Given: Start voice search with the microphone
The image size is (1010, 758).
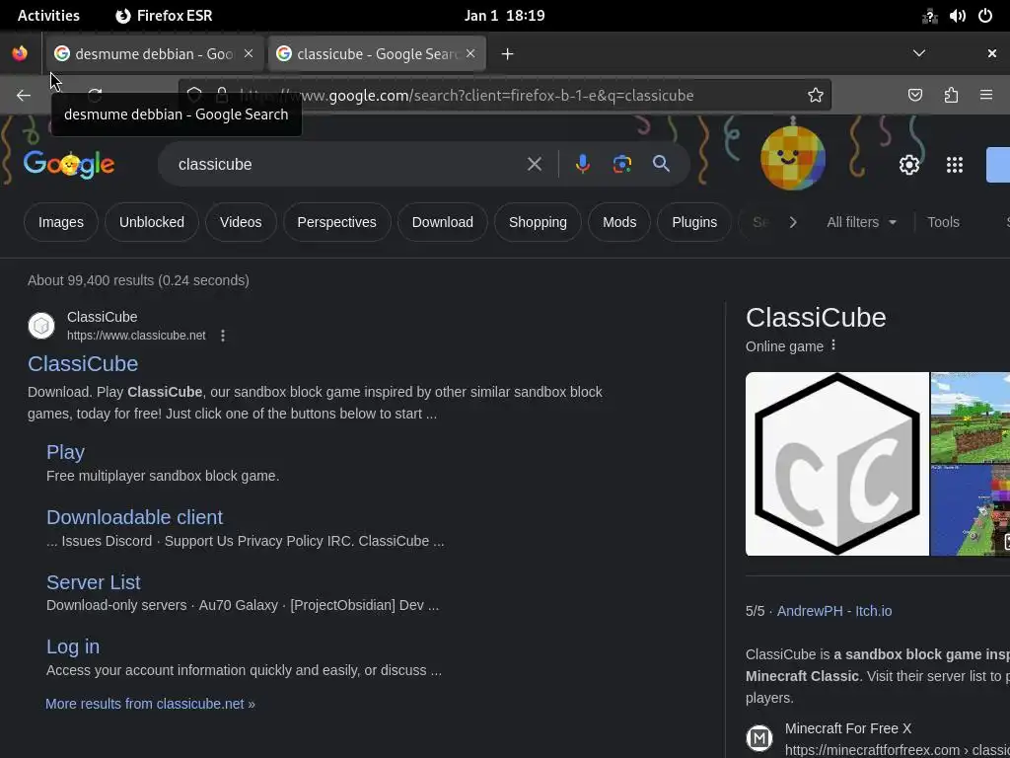Looking at the screenshot, I should pyautogui.click(x=582, y=165).
